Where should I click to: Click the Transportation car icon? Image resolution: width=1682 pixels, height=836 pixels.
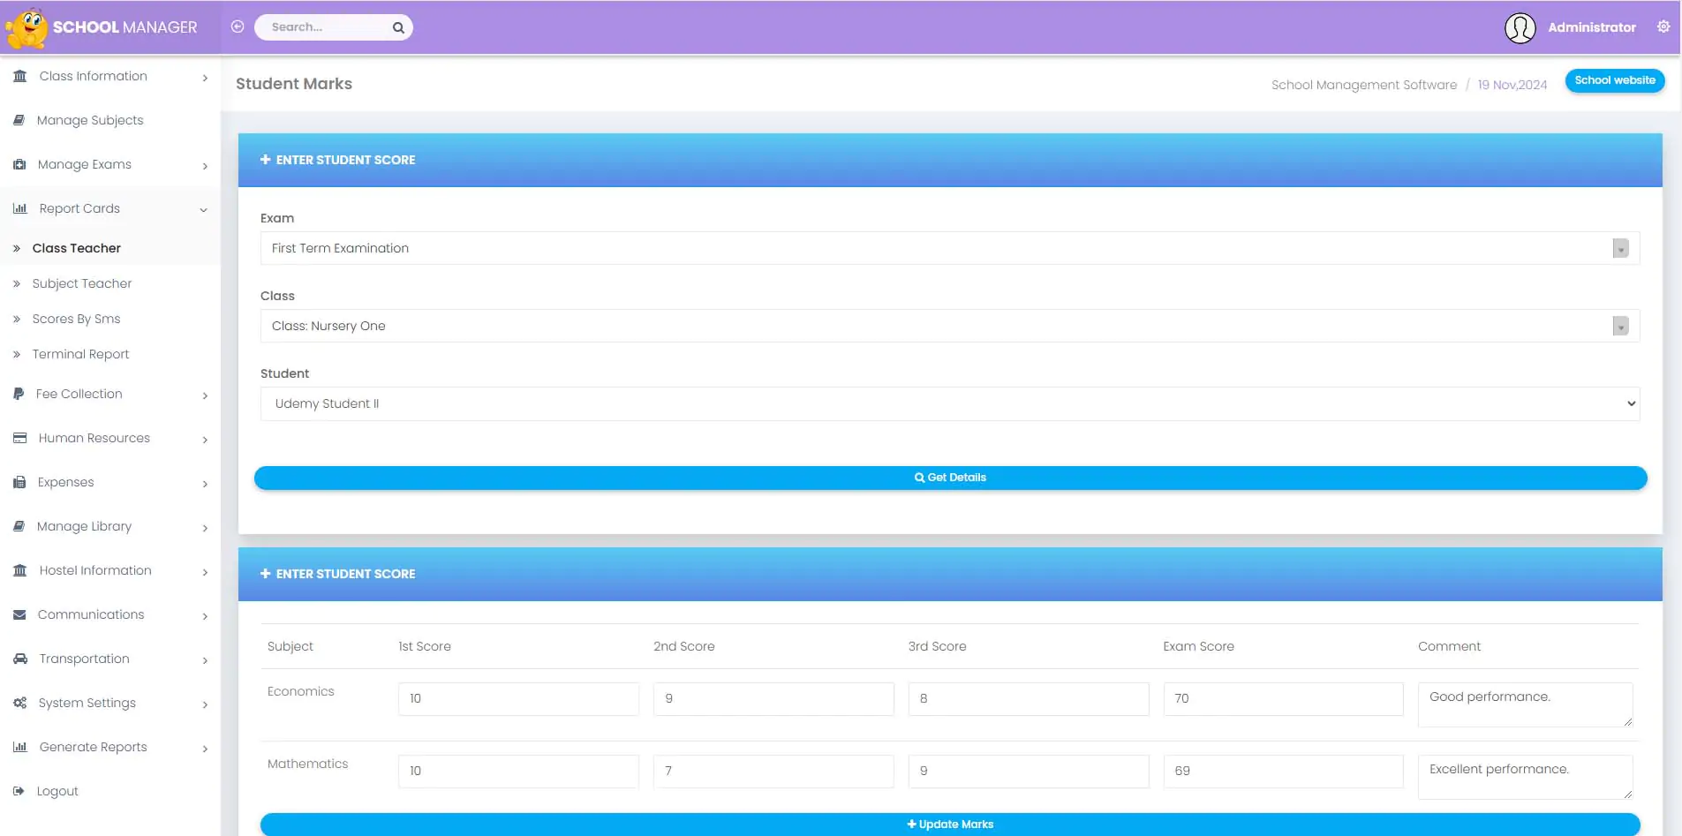tap(19, 659)
